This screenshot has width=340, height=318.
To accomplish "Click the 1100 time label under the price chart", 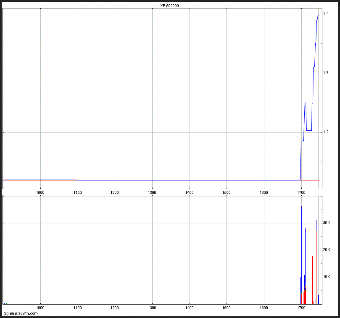I will pyautogui.click(x=78, y=193).
